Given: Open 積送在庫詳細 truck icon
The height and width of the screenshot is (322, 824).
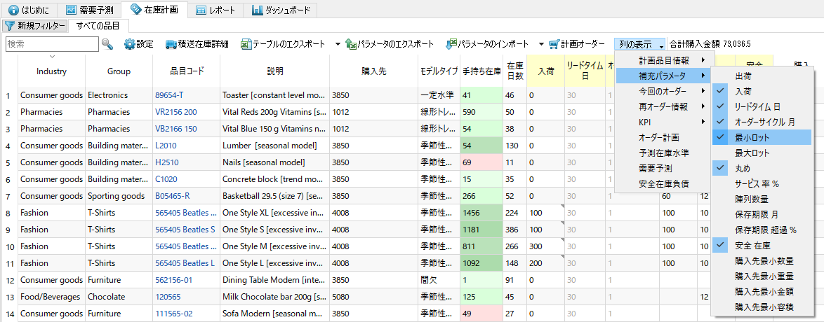Looking at the screenshot, I should [x=171, y=44].
